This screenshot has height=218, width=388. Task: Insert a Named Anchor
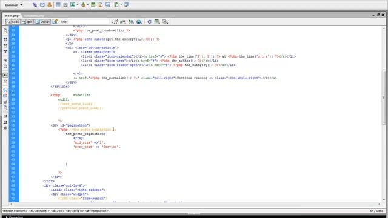tap(50, 5)
